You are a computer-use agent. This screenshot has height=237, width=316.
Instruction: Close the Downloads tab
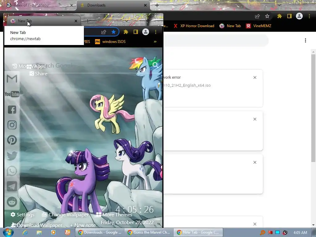pos(145,5)
